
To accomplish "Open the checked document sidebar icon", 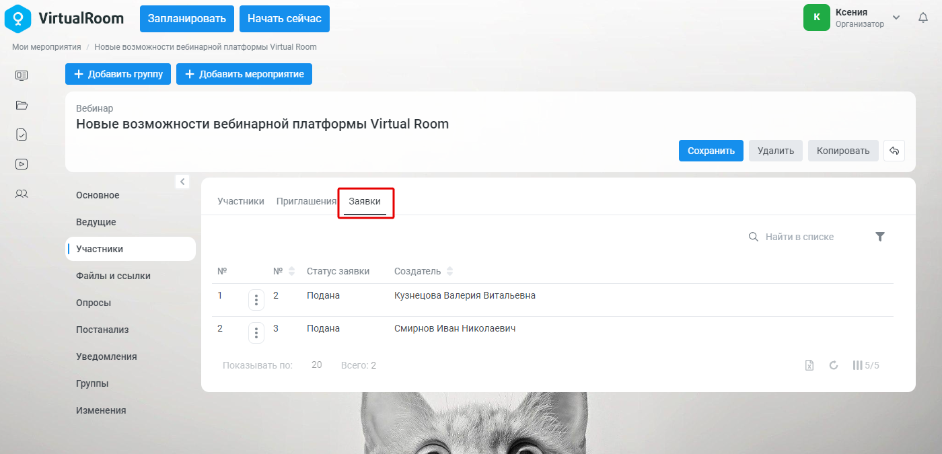I will pyautogui.click(x=22, y=135).
